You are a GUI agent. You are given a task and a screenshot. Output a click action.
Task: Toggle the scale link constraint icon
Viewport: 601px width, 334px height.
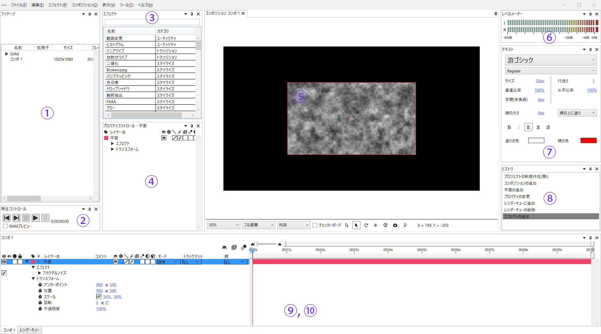(99, 297)
